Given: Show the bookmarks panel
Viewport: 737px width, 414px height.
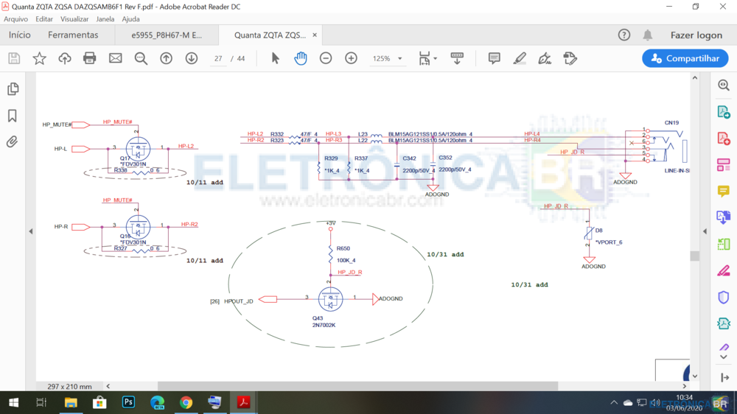Looking at the screenshot, I should click(x=13, y=116).
